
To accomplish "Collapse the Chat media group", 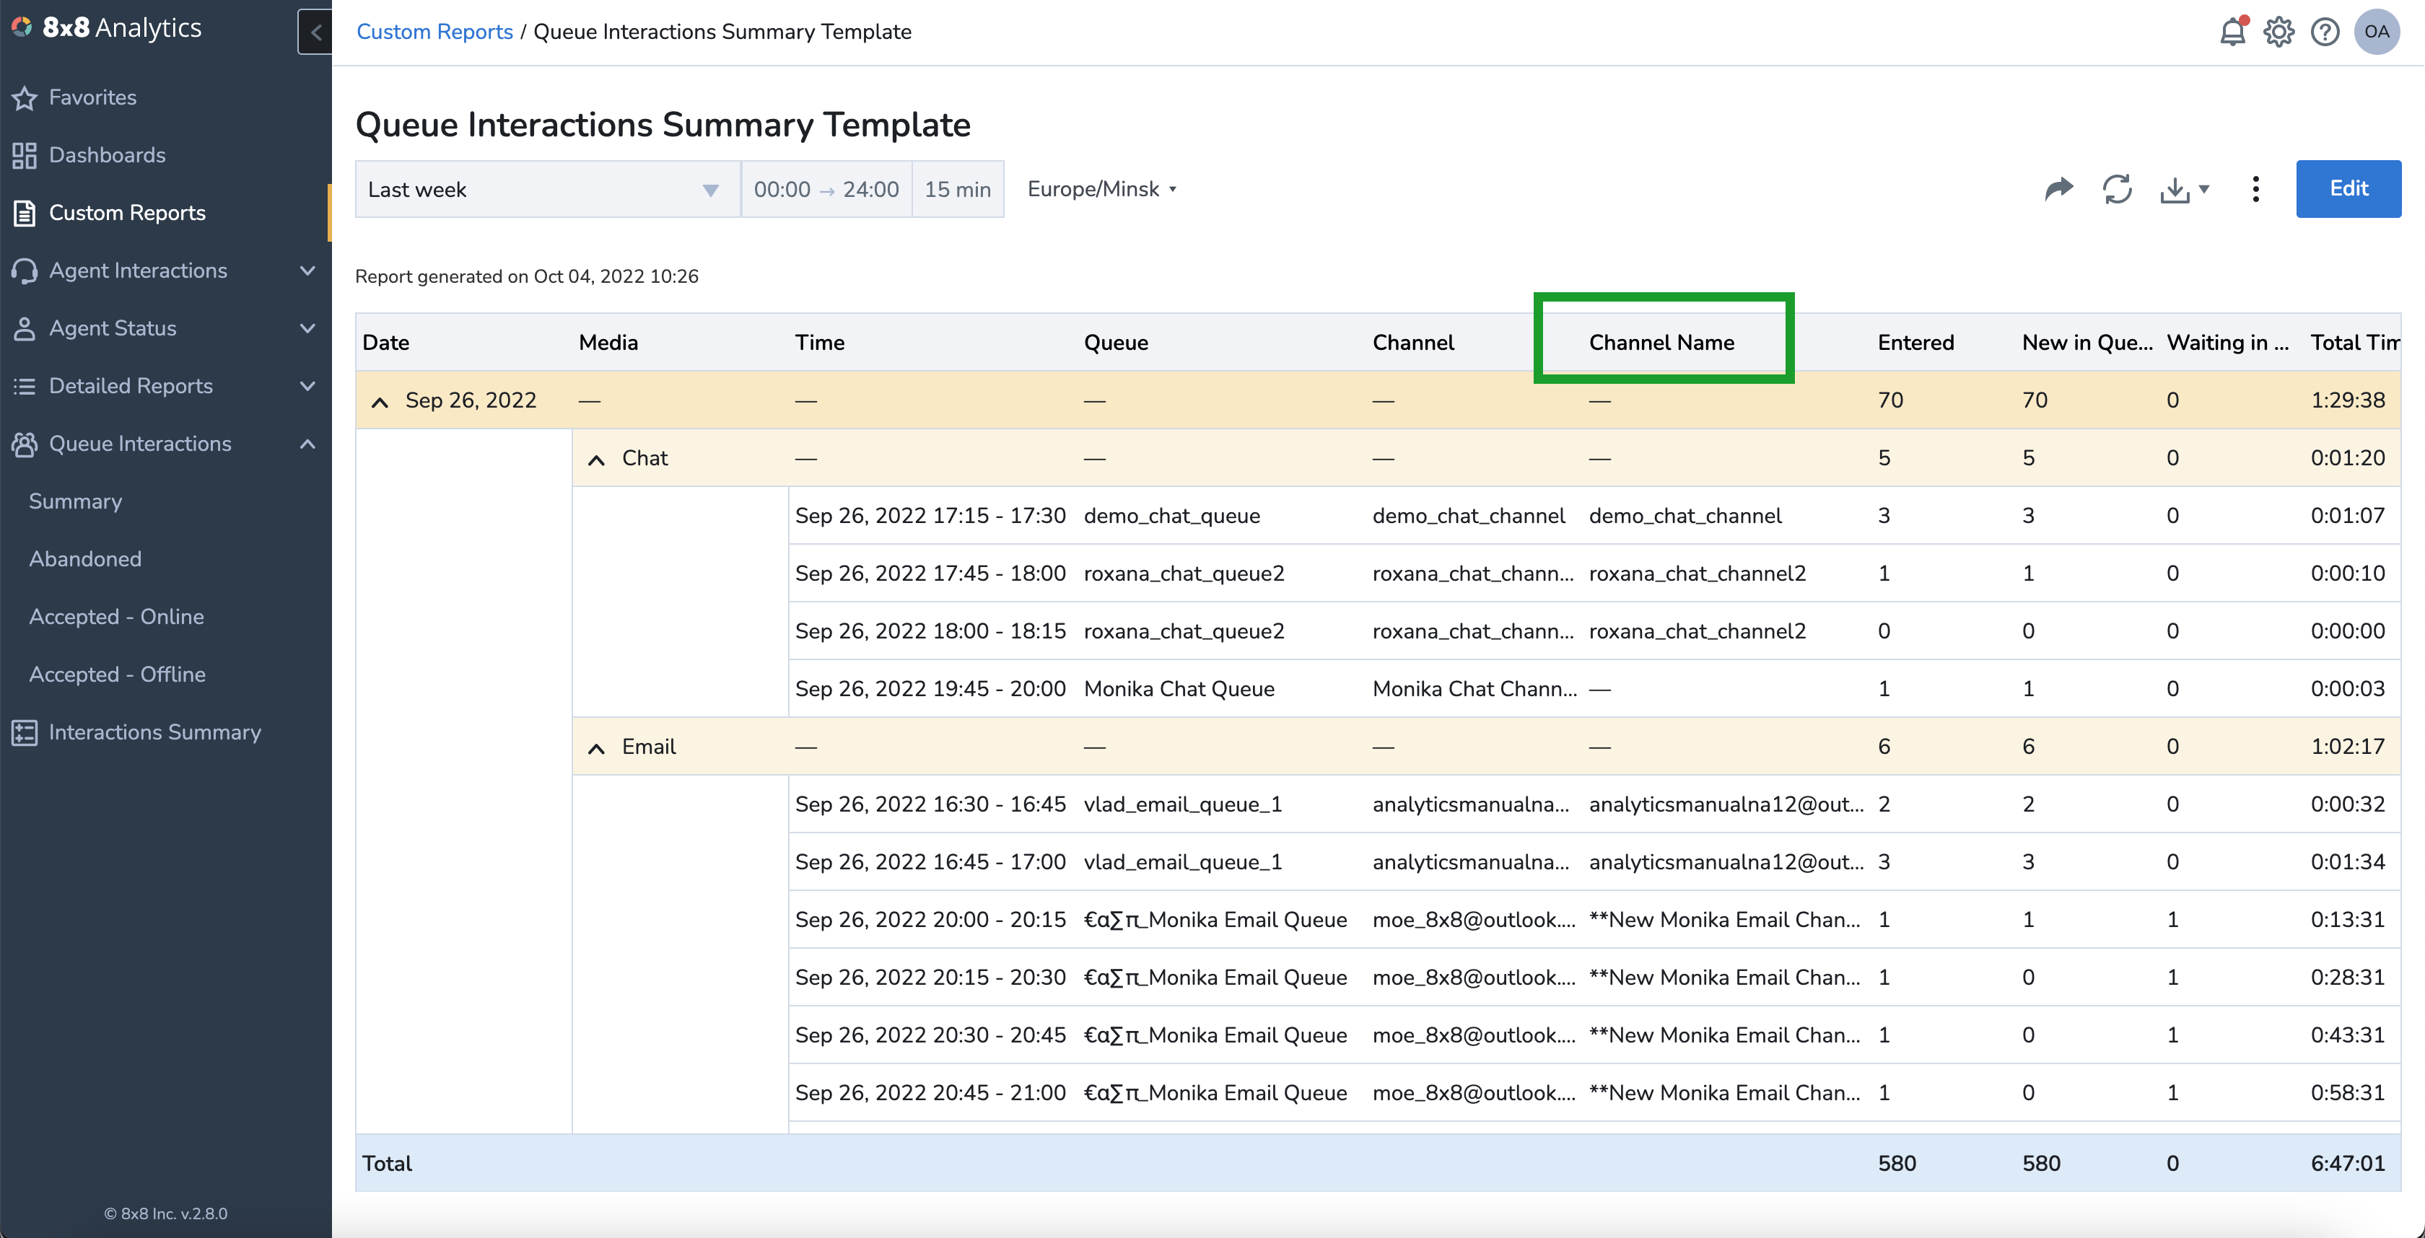I will [x=596, y=459].
